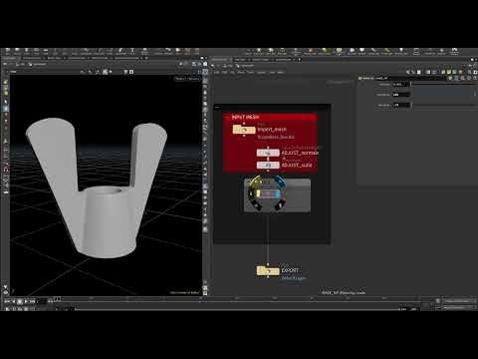Click the INPUT MESH network box title

click(245, 117)
